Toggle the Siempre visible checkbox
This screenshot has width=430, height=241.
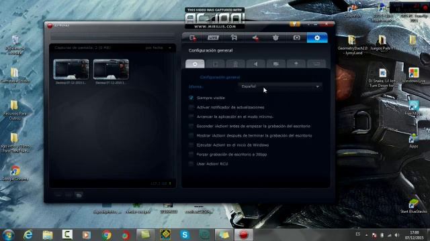pos(191,98)
